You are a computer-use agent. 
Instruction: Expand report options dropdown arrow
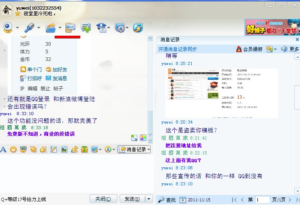[109, 28]
